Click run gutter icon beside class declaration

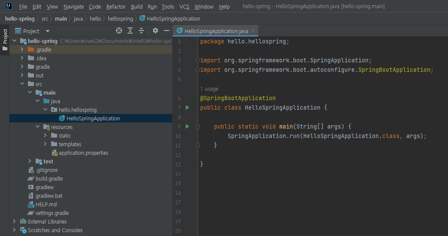[187, 107]
